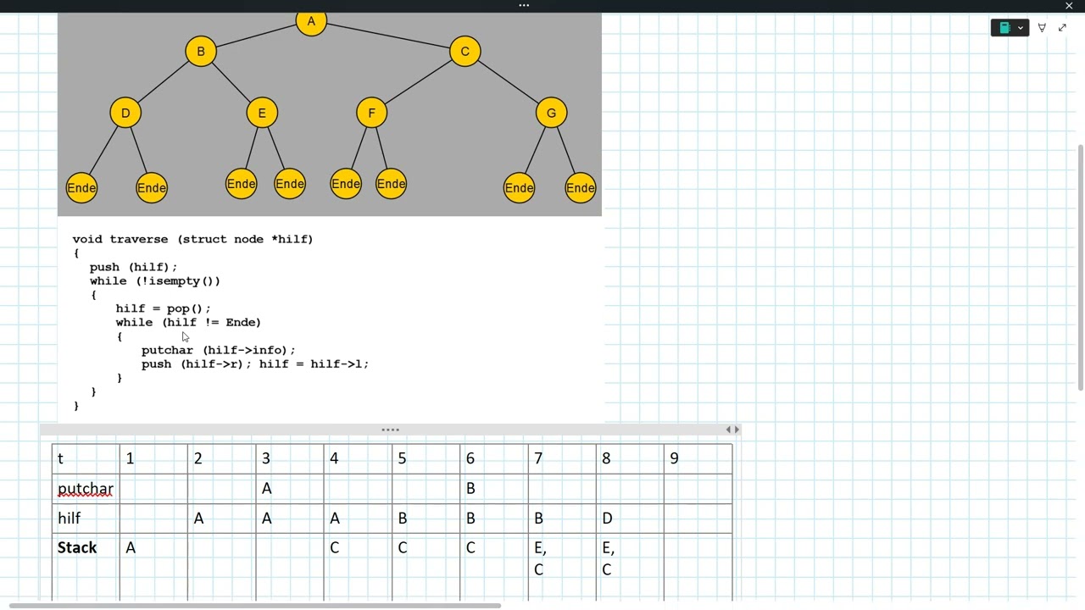Click the Stack cell 'E, C' under column 8

(x=630, y=567)
